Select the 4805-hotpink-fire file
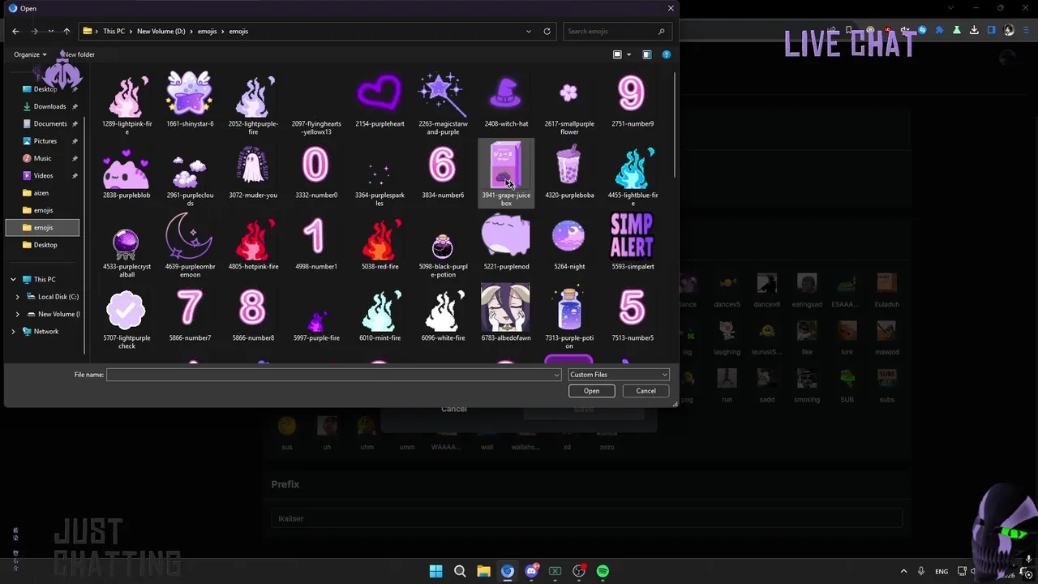Screen dimensions: 1038x584 (253, 242)
